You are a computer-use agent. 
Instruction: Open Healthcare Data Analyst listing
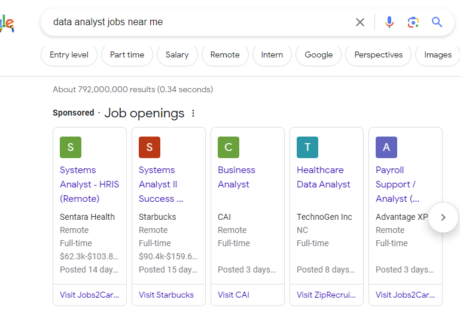(x=323, y=177)
